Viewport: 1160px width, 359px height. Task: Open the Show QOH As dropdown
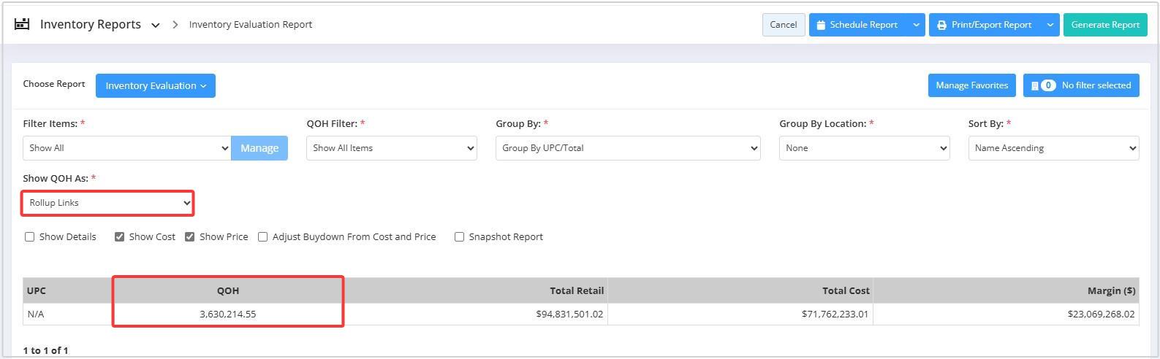[x=107, y=203]
